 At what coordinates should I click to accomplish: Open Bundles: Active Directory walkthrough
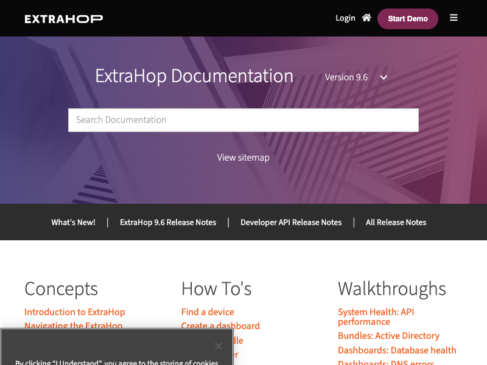click(388, 336)
